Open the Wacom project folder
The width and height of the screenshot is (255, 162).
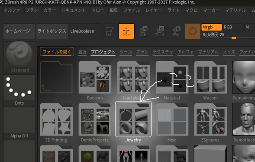210,78
